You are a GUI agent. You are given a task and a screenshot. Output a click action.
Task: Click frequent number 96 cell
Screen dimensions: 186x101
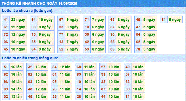6,82
